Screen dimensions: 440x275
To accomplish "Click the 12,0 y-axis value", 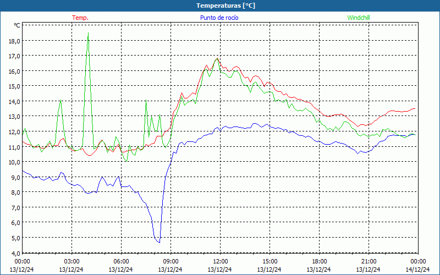I will coord(14,132).
